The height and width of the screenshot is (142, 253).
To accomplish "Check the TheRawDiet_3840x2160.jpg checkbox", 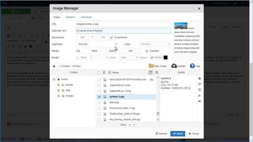I will click(x=99, y=114).
